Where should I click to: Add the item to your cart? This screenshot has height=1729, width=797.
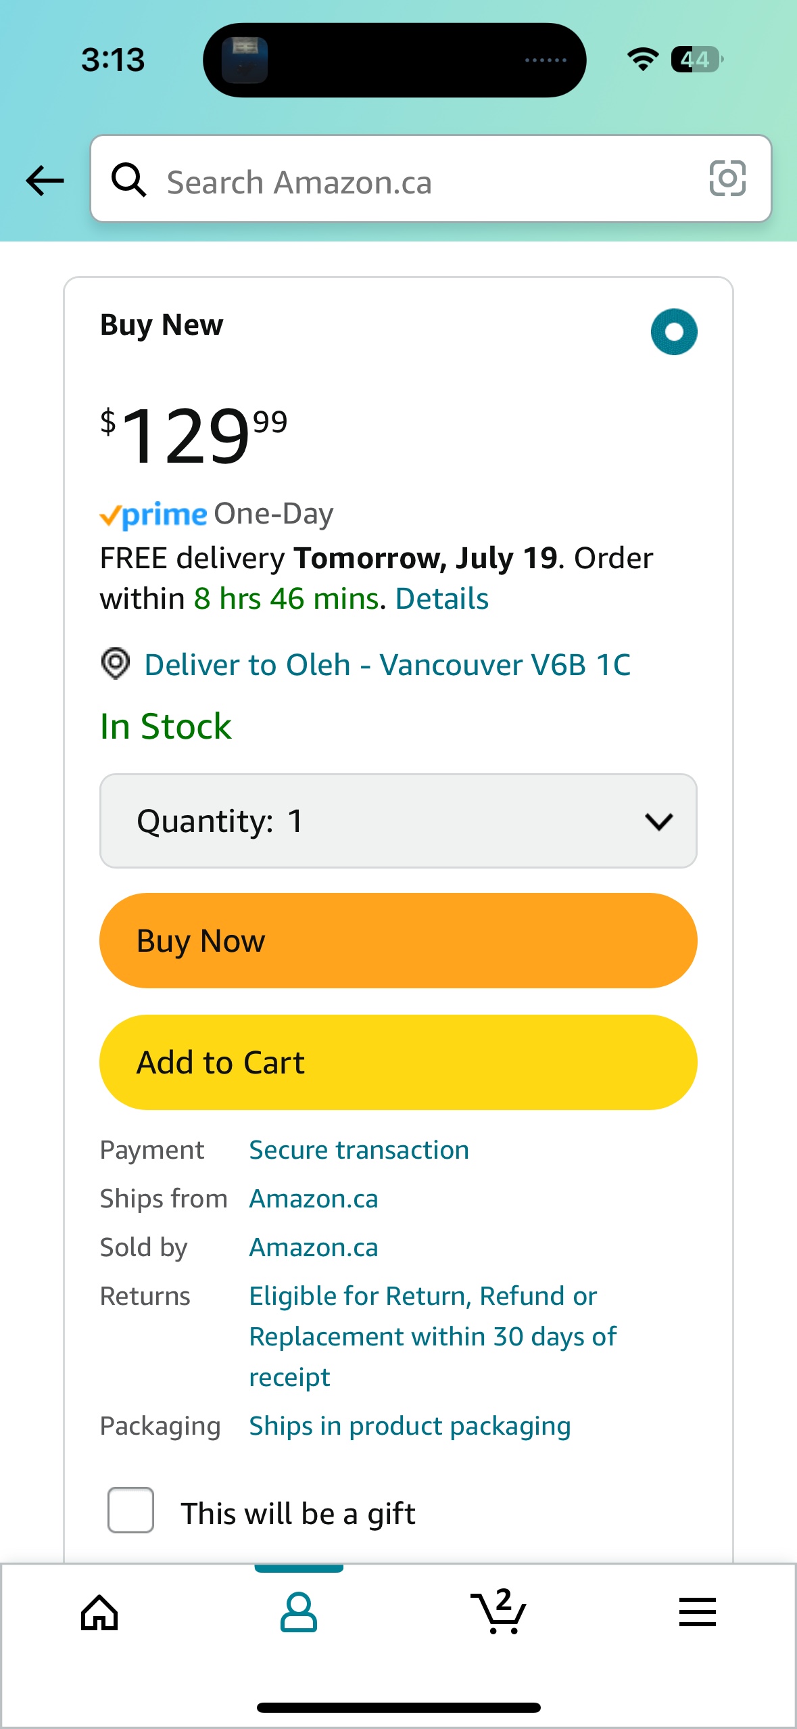[x=398, y=1062]
